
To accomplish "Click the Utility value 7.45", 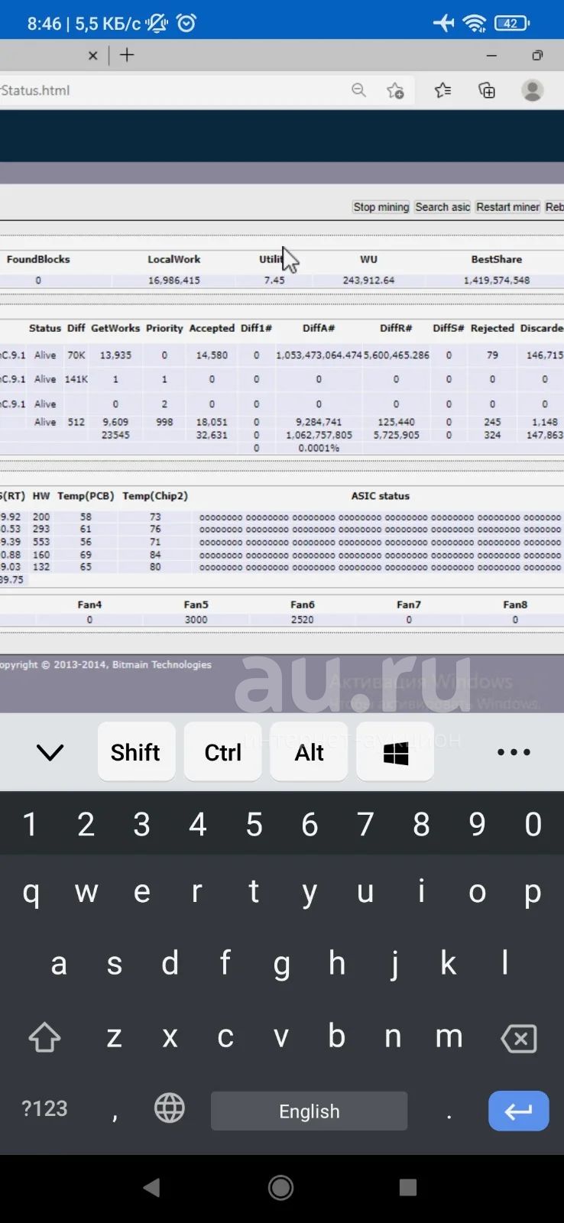I will click(x=274, y=281).
